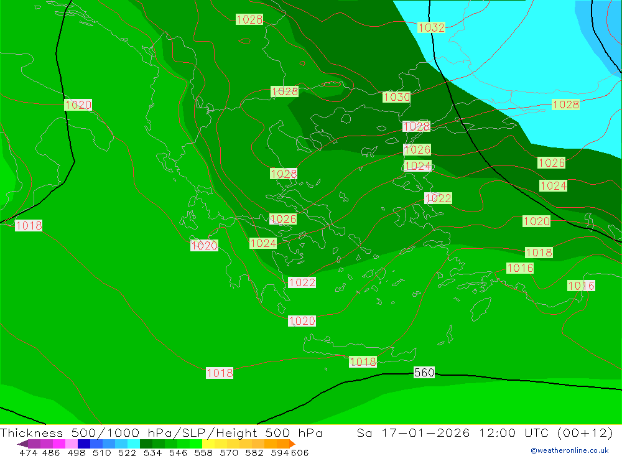Screen dimensions: 622x456
Task: Click the weatheronline.co.uk copyright link
Action: pos(570,450)
